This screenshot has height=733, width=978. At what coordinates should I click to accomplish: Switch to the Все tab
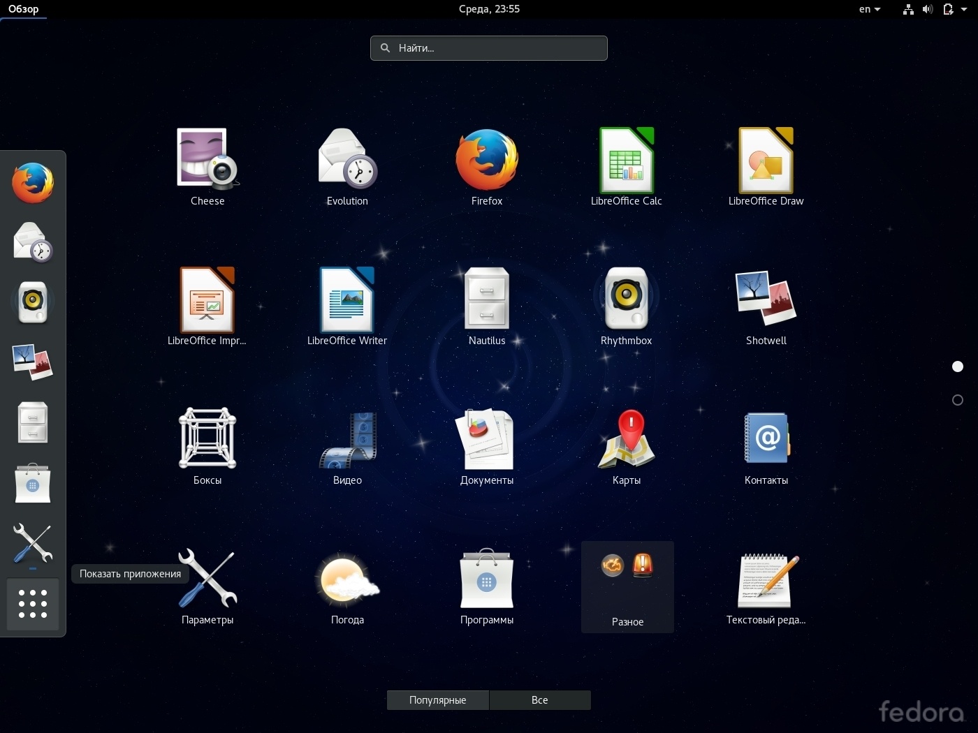click(540, 700)
